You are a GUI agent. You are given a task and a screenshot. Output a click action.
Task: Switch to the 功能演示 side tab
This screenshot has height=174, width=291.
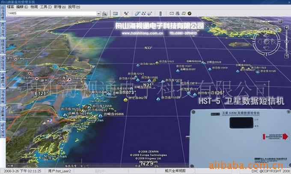pos(3,113)
